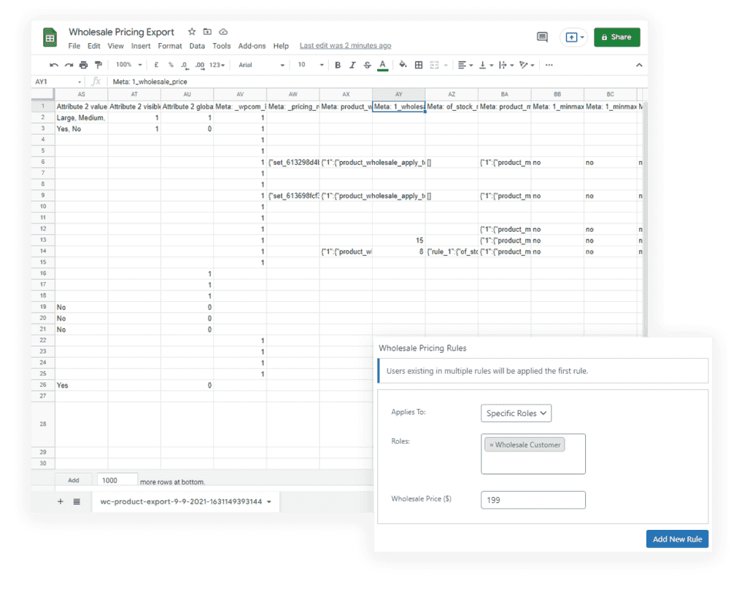Open the AY1 name box dropdown
747x594 pixels.
click(x=80, y=82)
